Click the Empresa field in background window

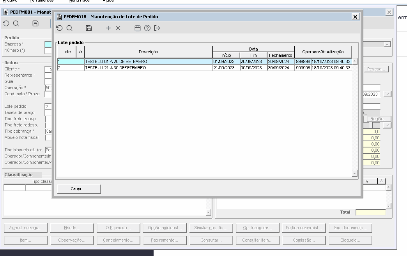[48, 44]
